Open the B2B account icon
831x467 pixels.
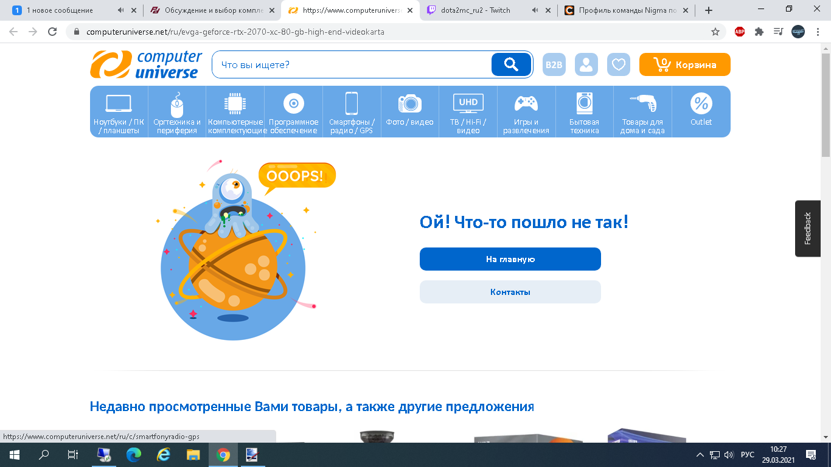[x=554, y=64]
